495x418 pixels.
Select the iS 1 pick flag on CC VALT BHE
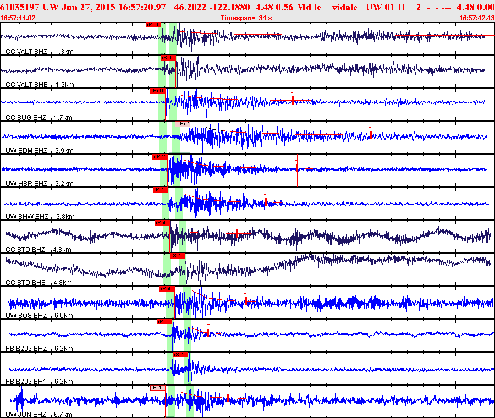point(168,58)
